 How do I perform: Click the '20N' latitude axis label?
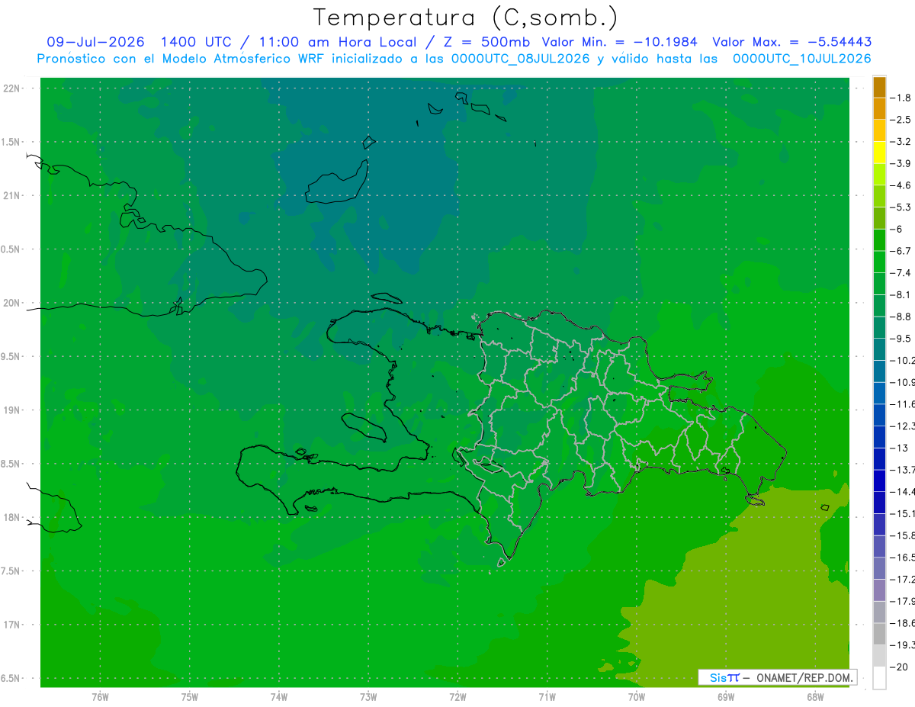click(11, 303)
